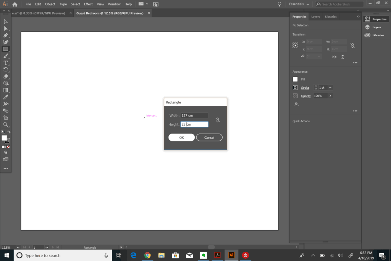Open the Essentials workspace dropdown
391x261 pixels.
coord(299,4)
